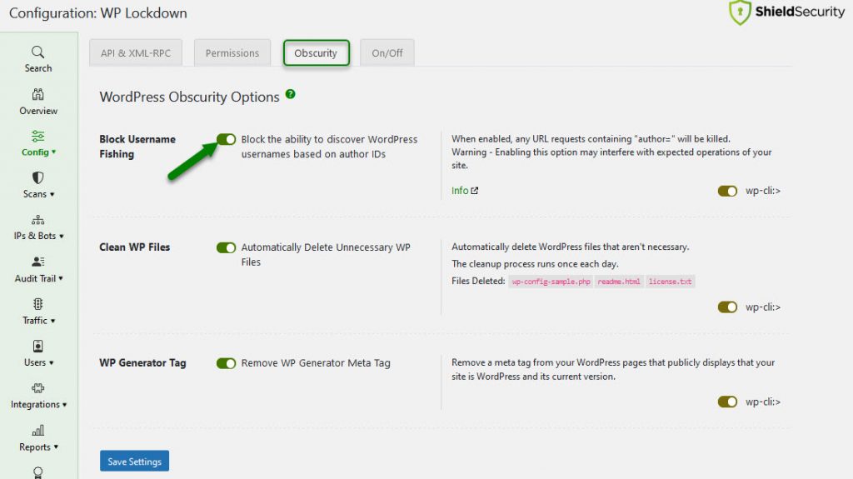Expand the Scans dropdown arrow
The height and width of the screenshot is (479, 853).
(x=52, y=194)
